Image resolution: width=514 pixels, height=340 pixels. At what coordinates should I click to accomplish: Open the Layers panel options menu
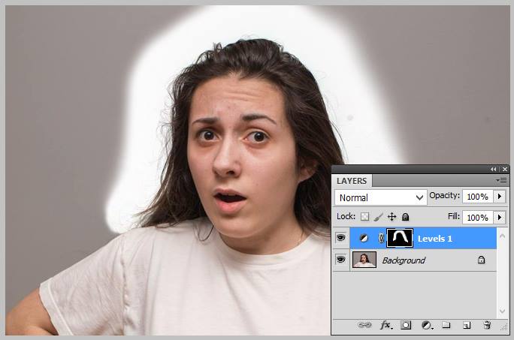click(501, 180)
